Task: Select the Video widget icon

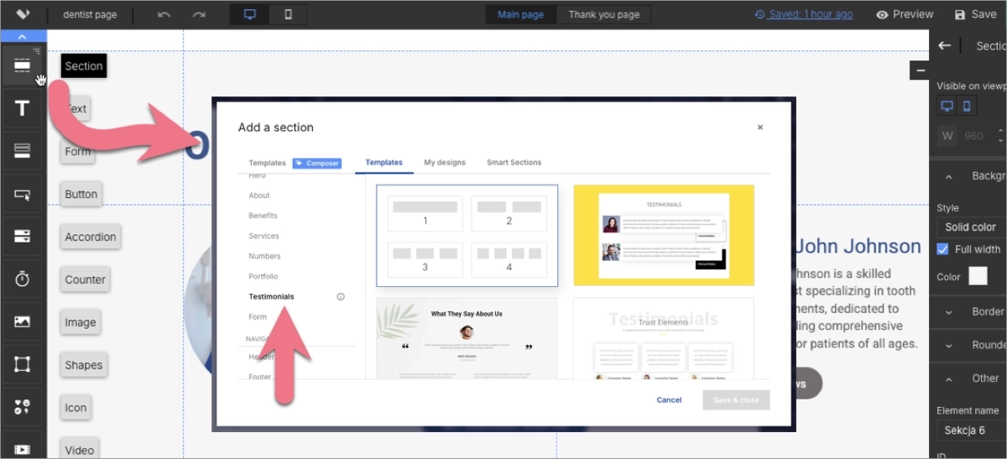Action: pyautogui.click(x=22, y=450)
